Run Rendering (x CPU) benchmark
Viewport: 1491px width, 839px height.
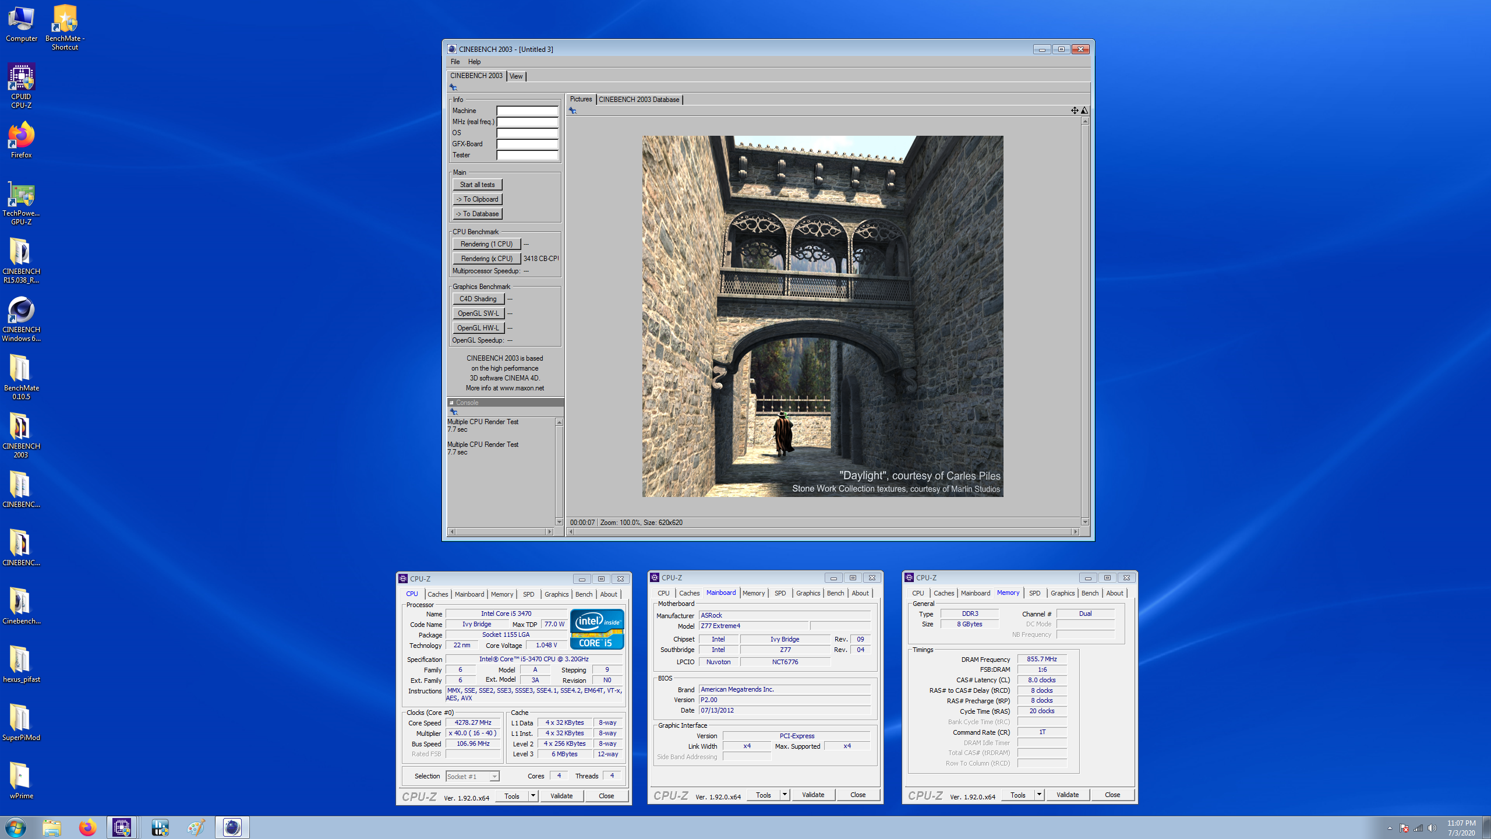tap(486, 259)
